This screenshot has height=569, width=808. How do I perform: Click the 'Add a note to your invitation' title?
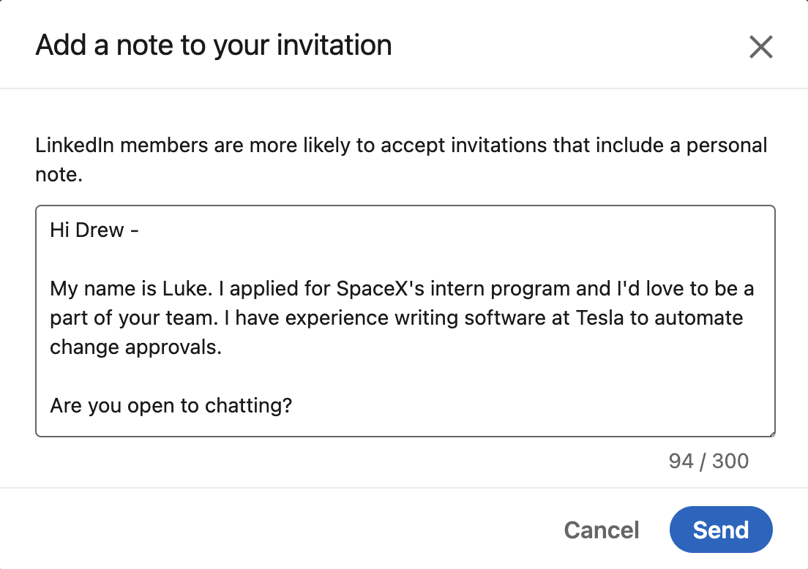point(213,45)
